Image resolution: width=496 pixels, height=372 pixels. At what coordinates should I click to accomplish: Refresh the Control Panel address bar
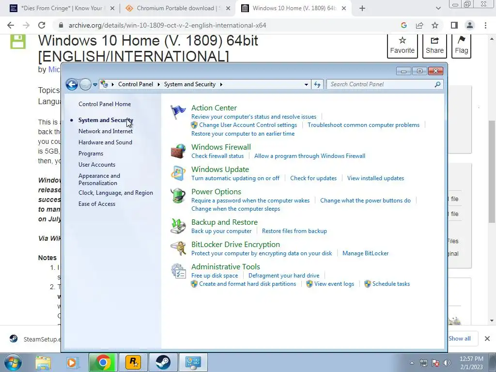(x=317, y=84)
